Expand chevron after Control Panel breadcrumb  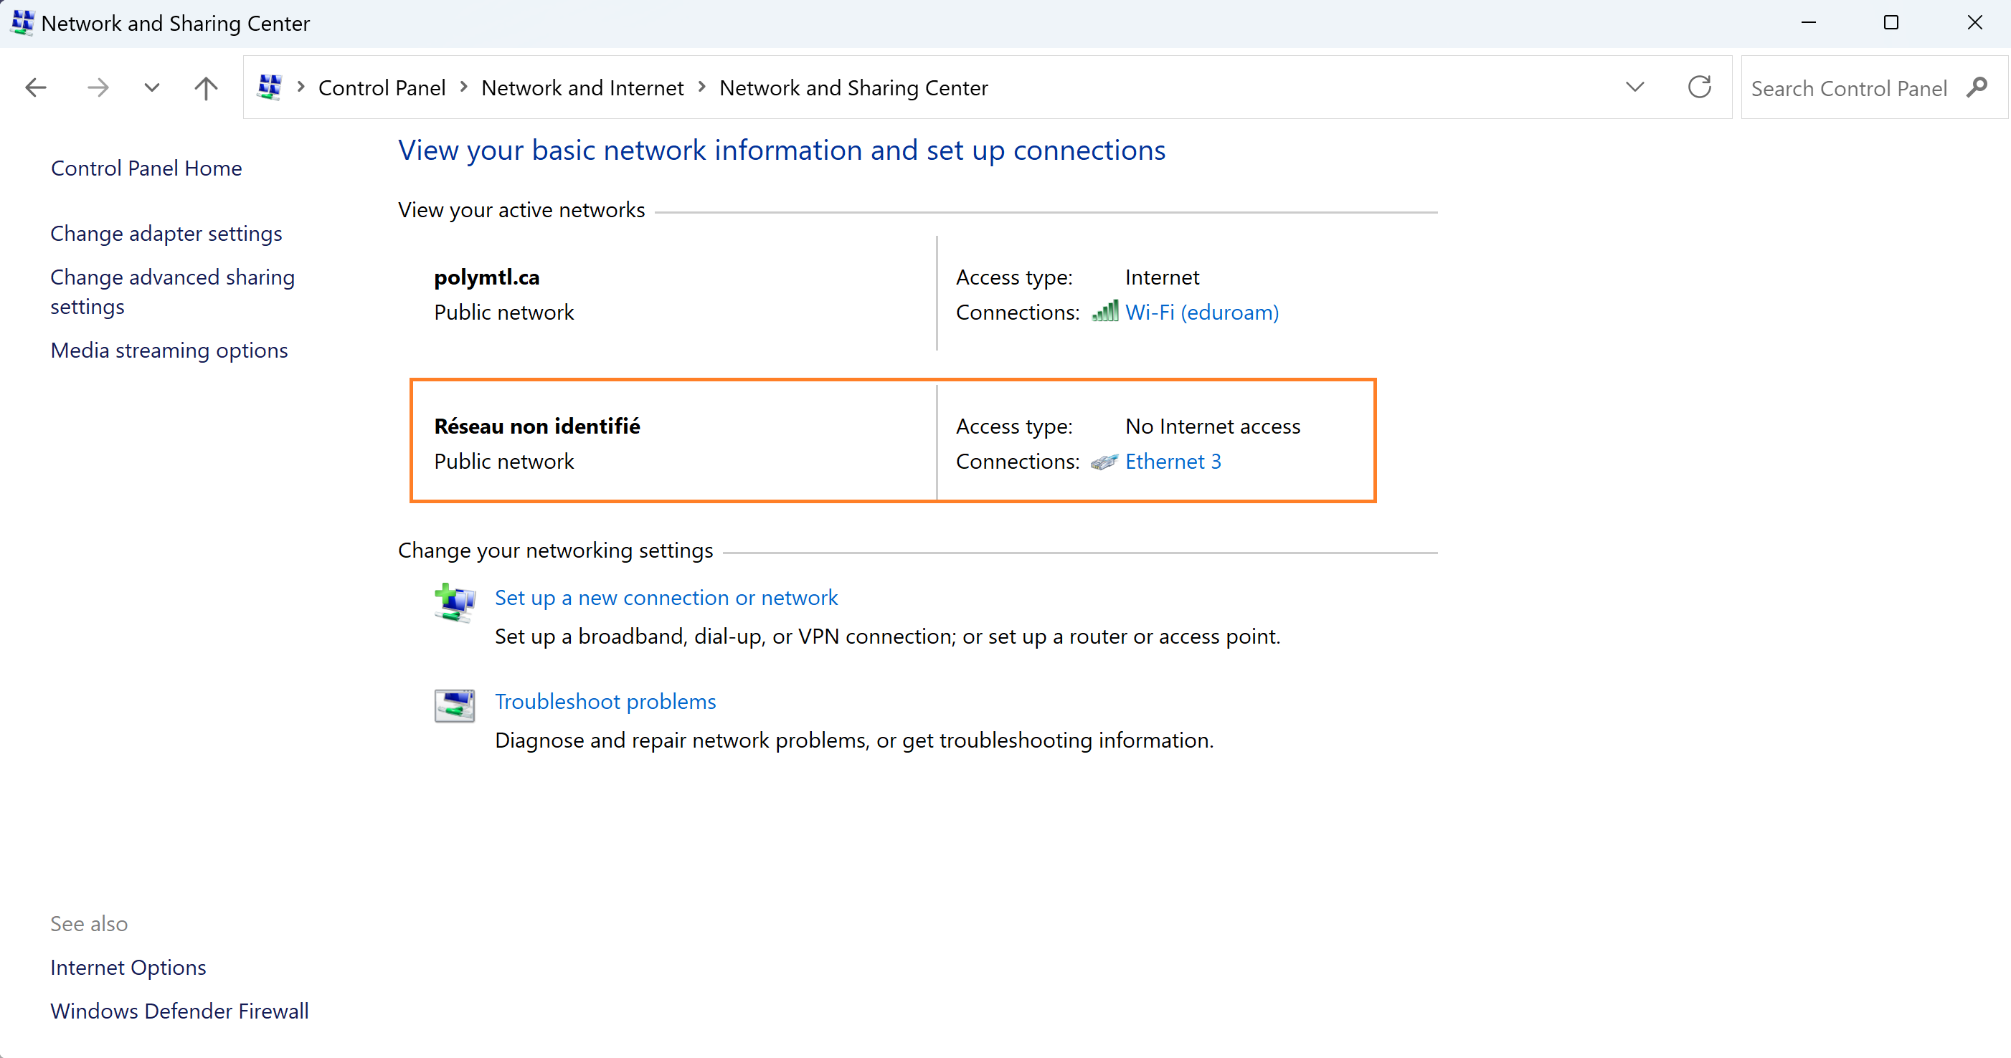coord(464,87)
